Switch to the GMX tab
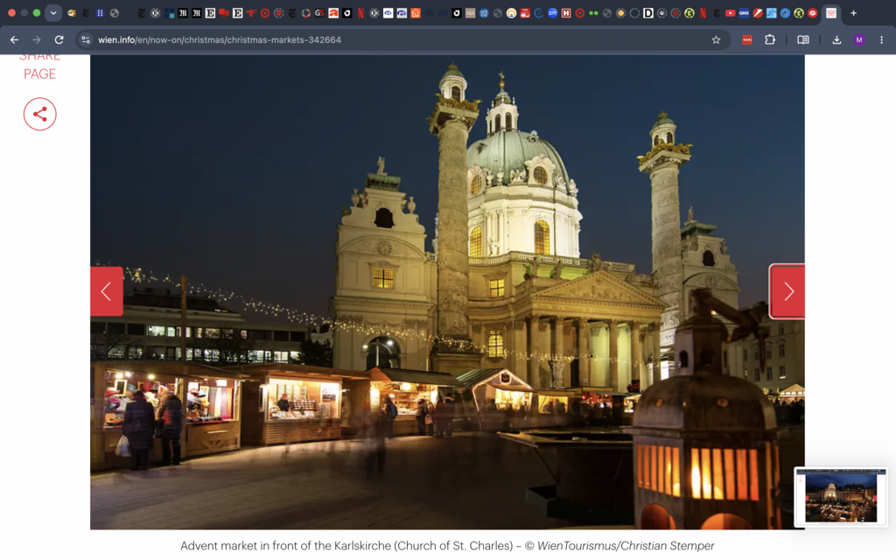 [744, 13]
